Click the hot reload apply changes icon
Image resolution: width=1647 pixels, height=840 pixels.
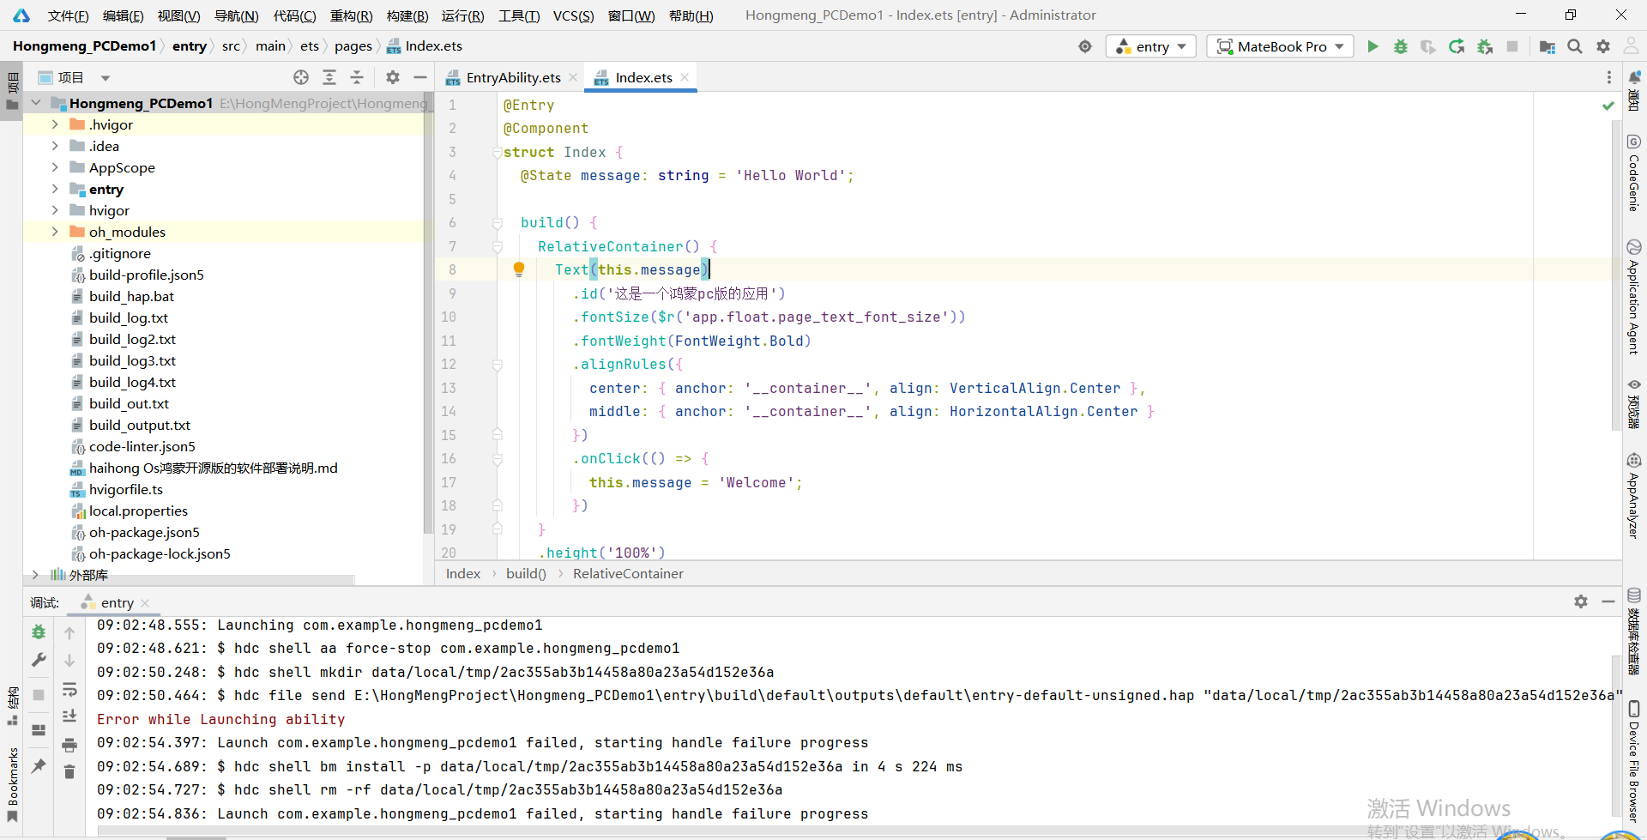click(x=1457, y=46)
